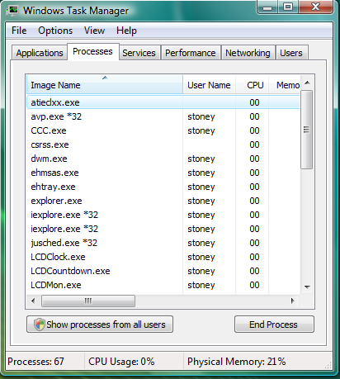Select the LCDClock.exe process

pos(163,257)
